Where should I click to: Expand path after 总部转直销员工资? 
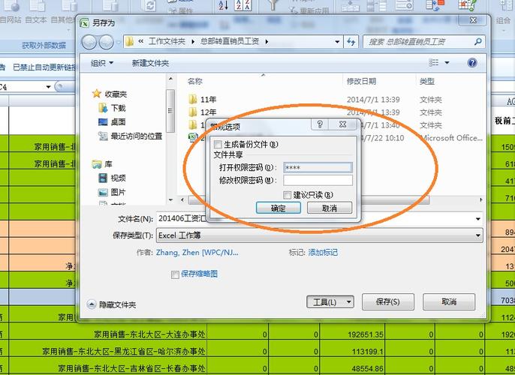[x=267, y=42]
